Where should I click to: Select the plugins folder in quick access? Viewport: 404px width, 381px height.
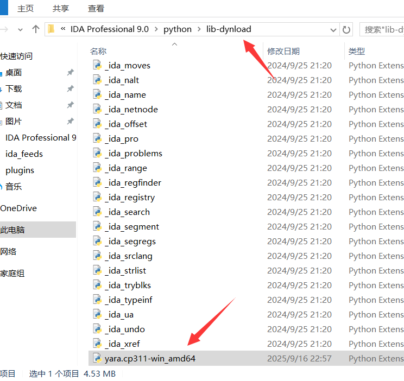(20, 170)
